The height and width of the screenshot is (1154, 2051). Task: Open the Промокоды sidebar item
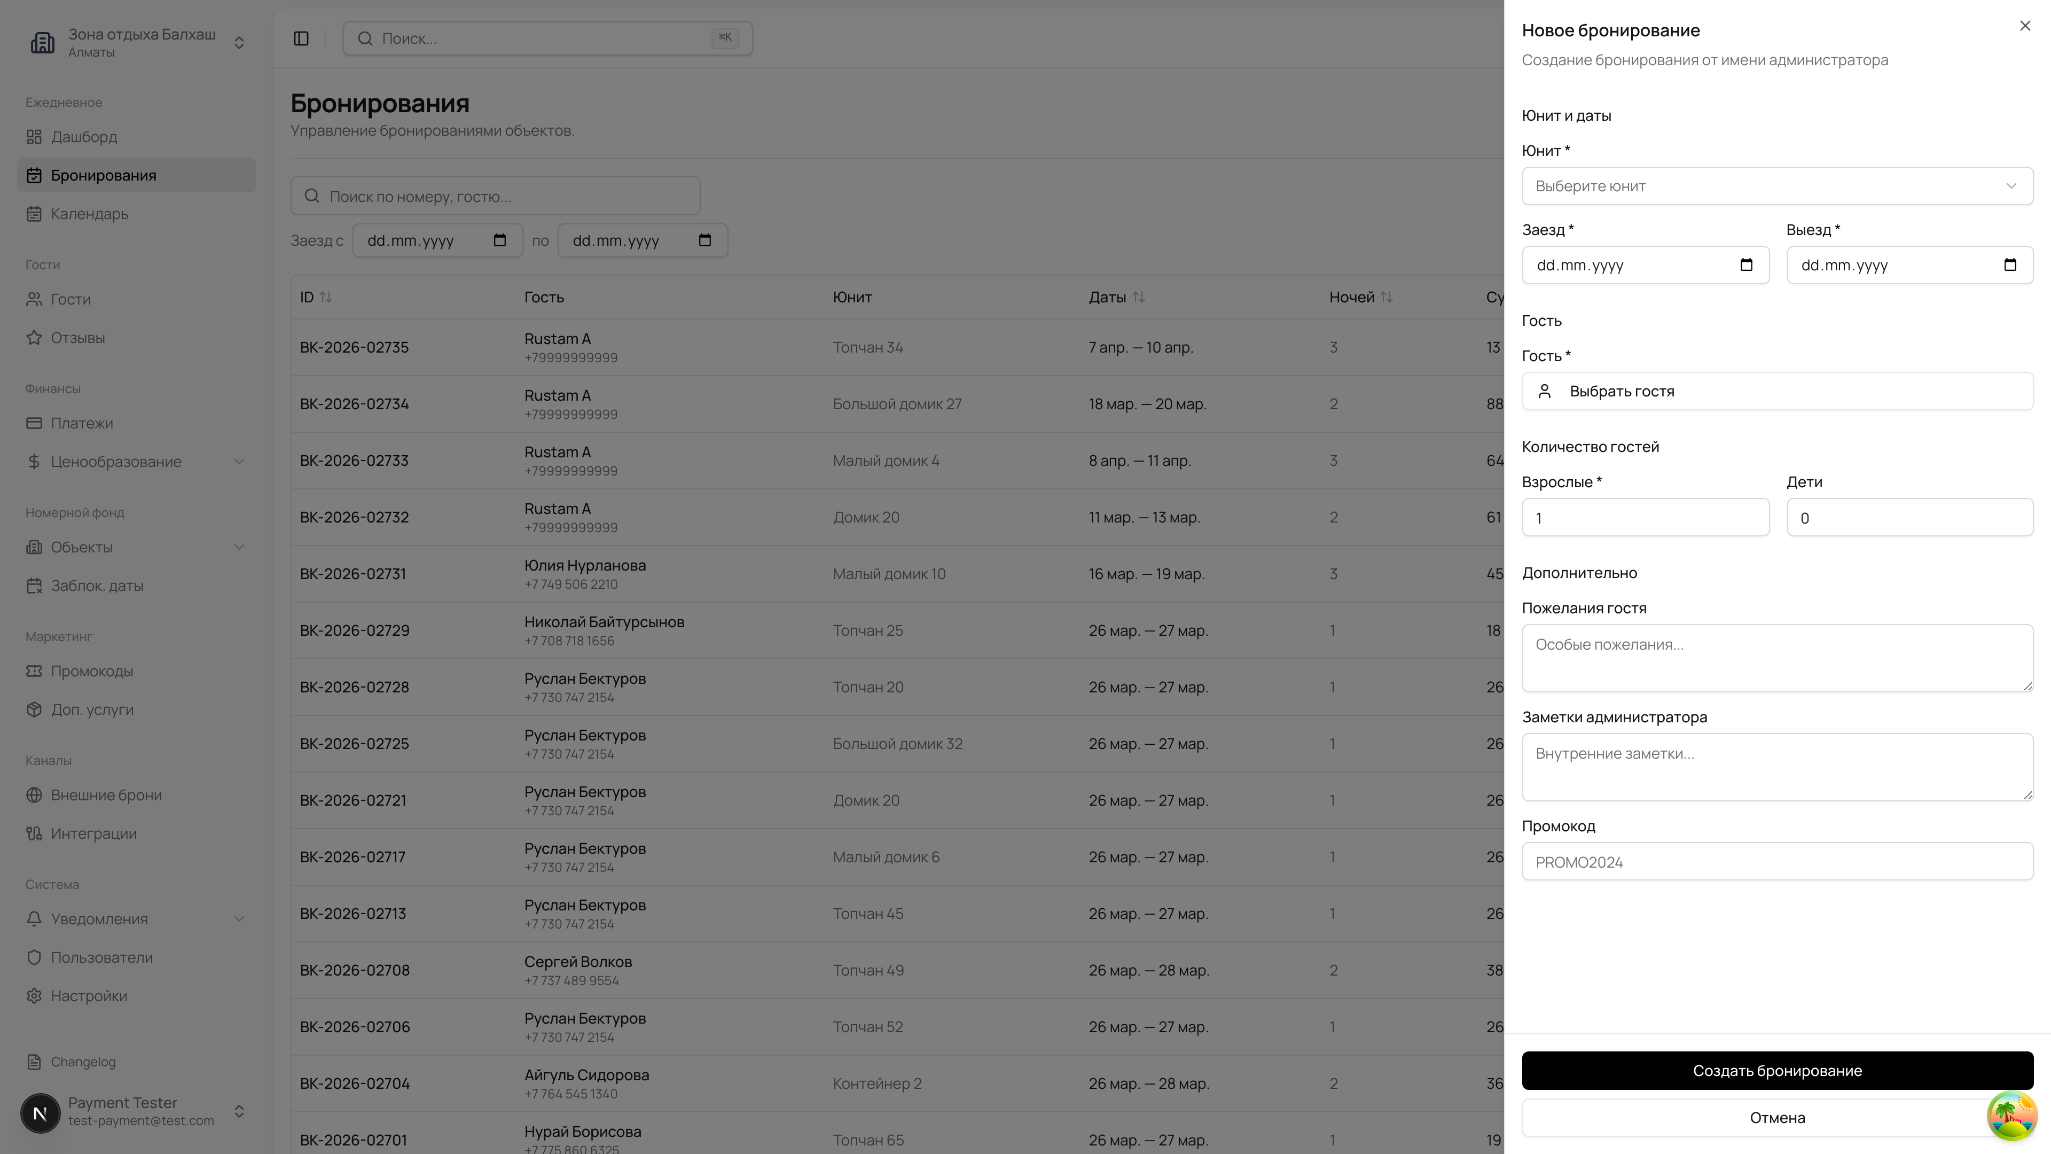[x=91, y=672]
